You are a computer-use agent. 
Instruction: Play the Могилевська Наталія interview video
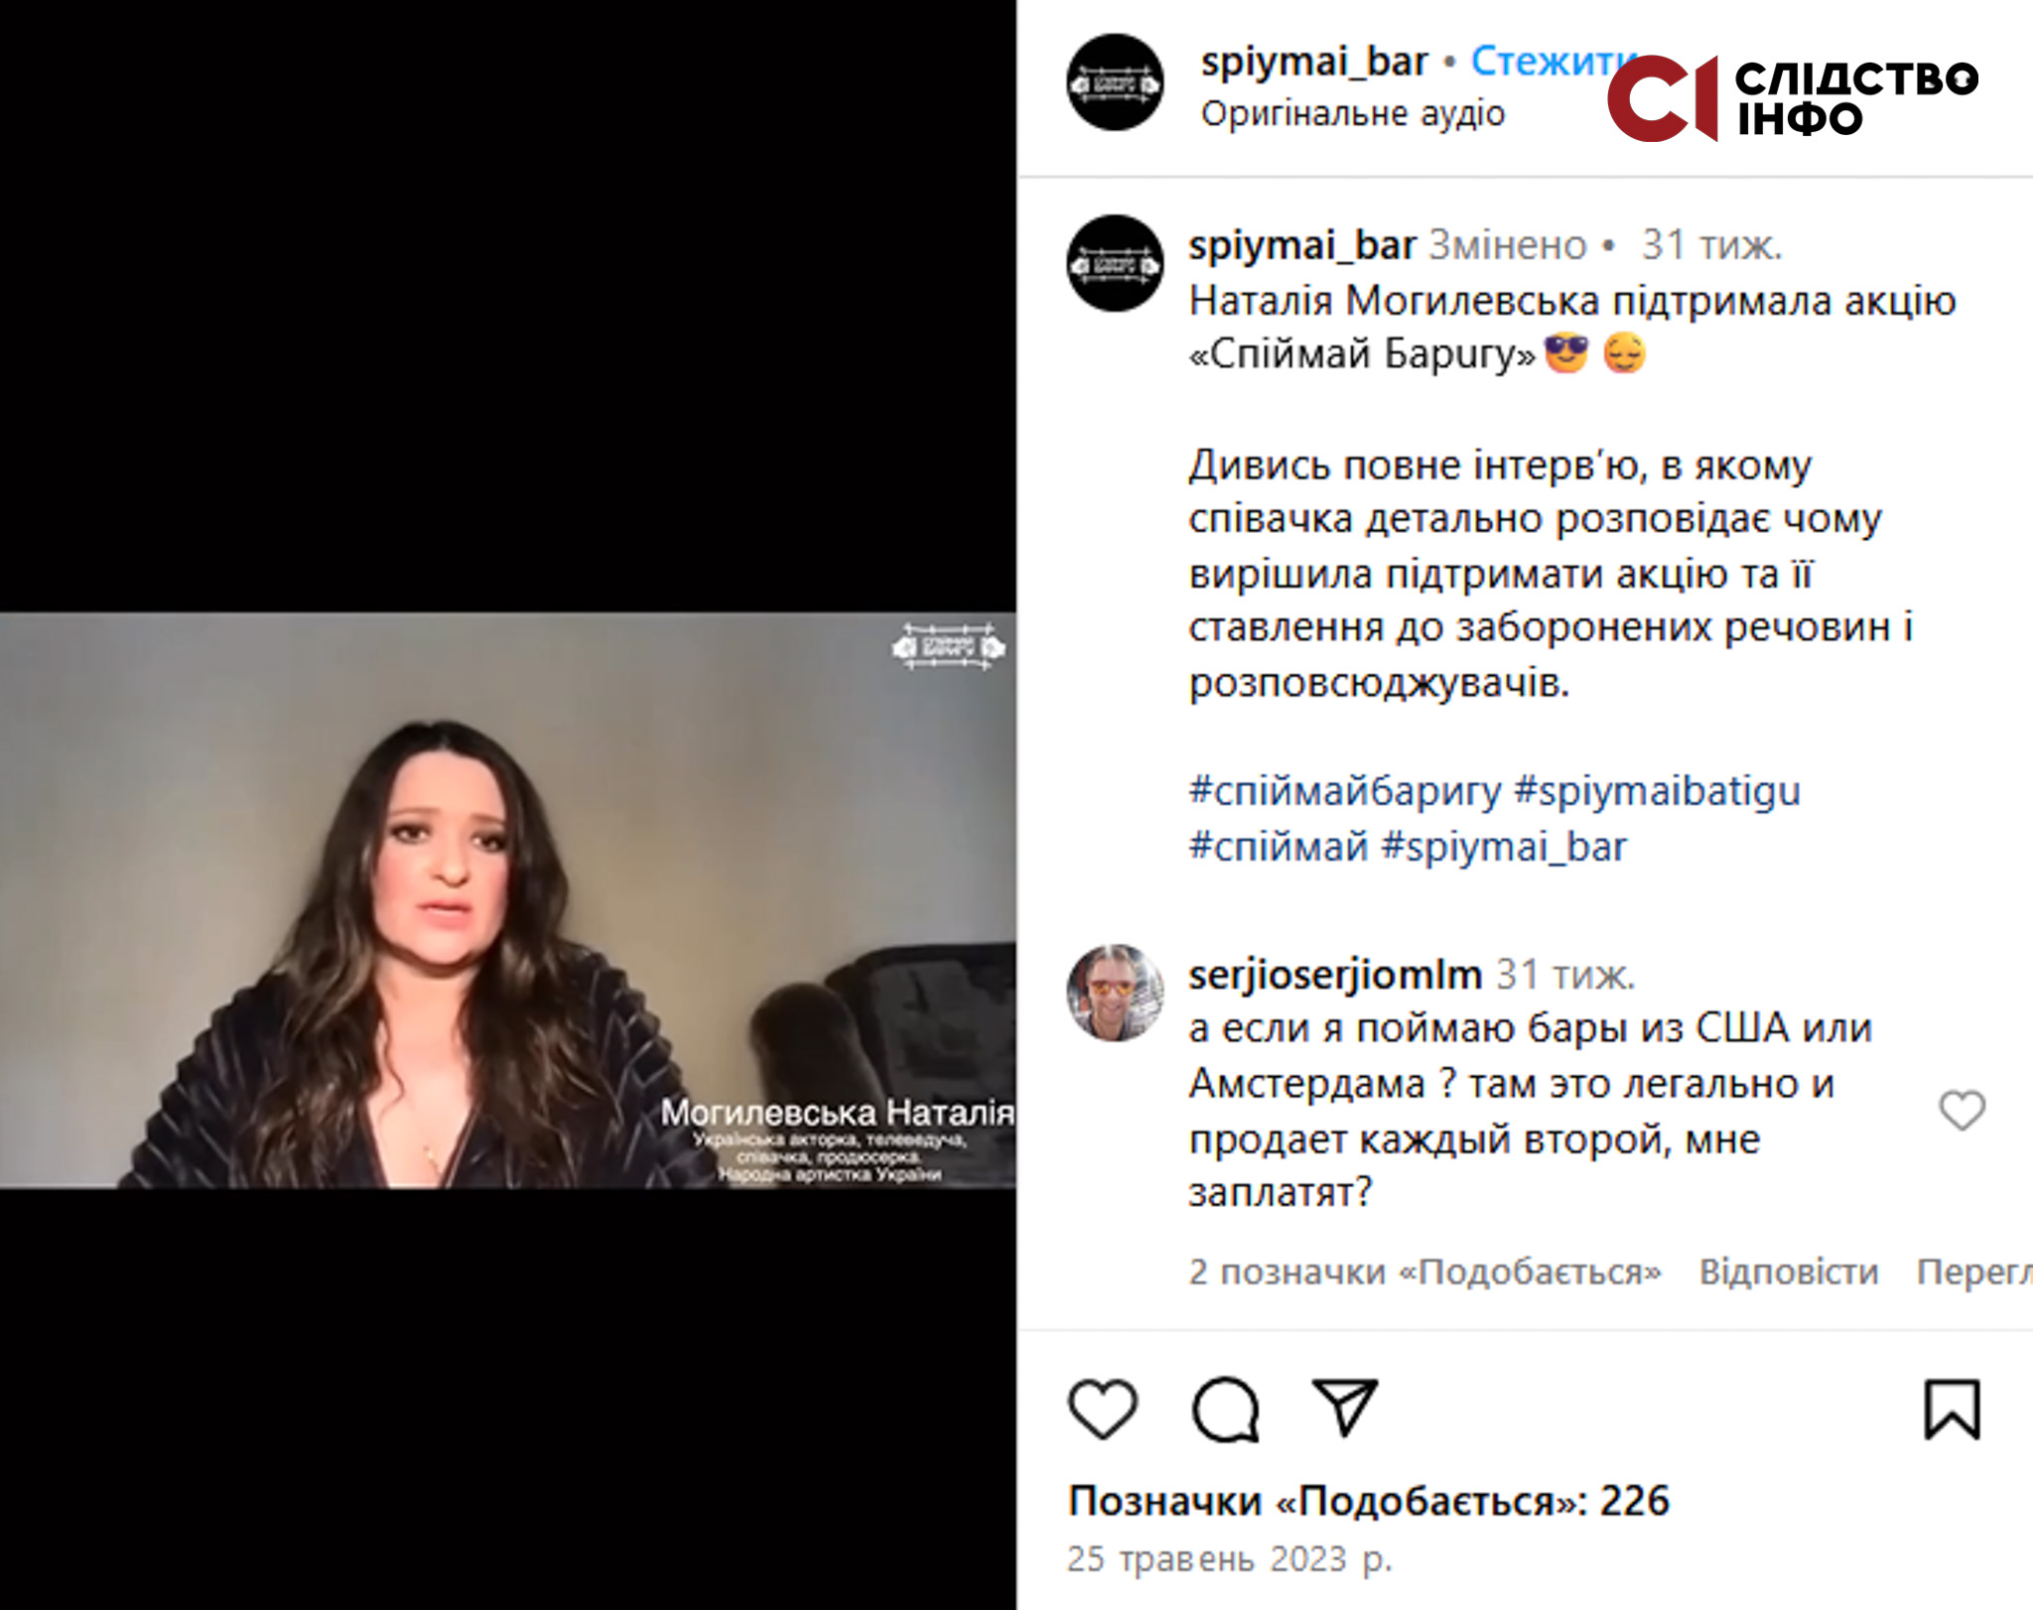point(507,900)
